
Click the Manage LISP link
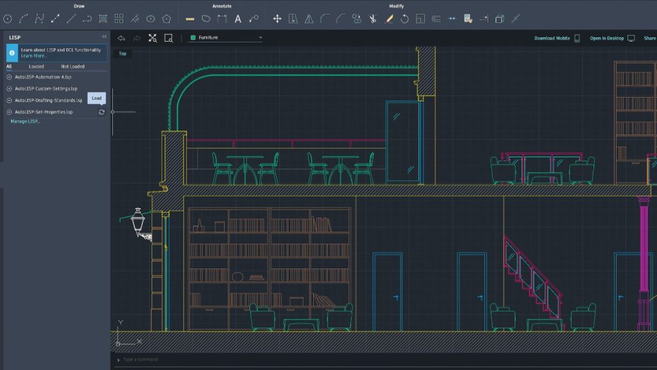(x=26, y=122)
